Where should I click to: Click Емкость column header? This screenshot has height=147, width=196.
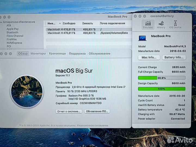(88, 23)
